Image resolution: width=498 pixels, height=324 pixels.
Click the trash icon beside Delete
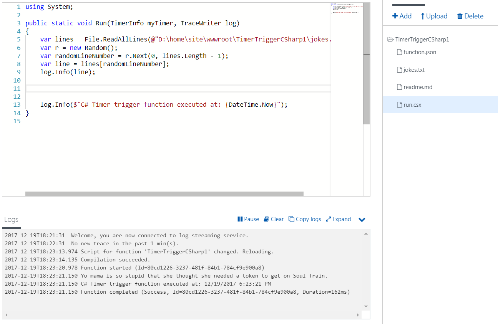[x=460, y=16]
